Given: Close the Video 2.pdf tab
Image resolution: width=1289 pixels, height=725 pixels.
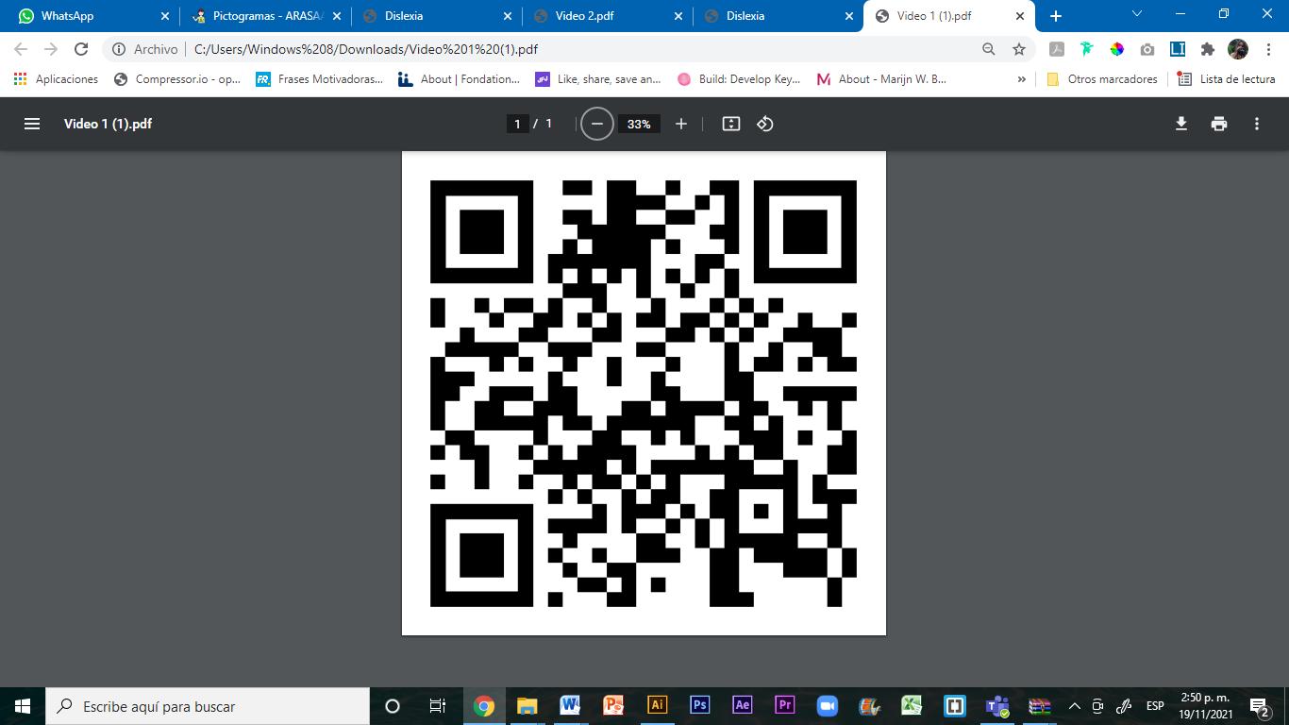Looking at the screenshot, I should (678, 16).
